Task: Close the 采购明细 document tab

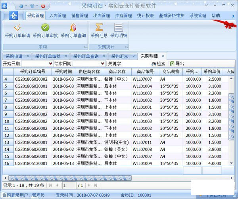Action: coord(163,56)
